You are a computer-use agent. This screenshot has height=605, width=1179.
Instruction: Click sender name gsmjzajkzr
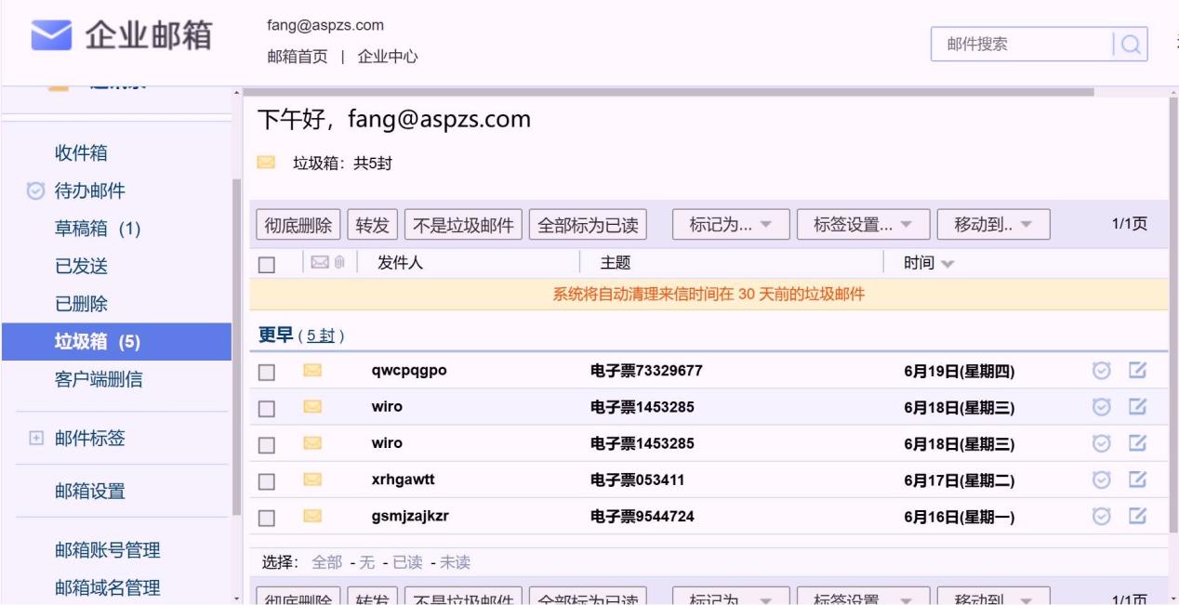[410, 516]
